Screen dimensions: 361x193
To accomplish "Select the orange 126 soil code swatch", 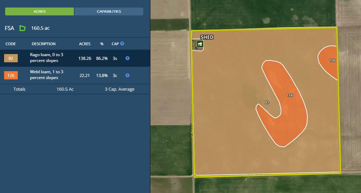I will (x=11, y=75).
